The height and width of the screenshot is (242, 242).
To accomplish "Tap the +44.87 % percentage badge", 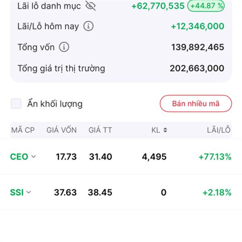I will click(x=206, y=6).
